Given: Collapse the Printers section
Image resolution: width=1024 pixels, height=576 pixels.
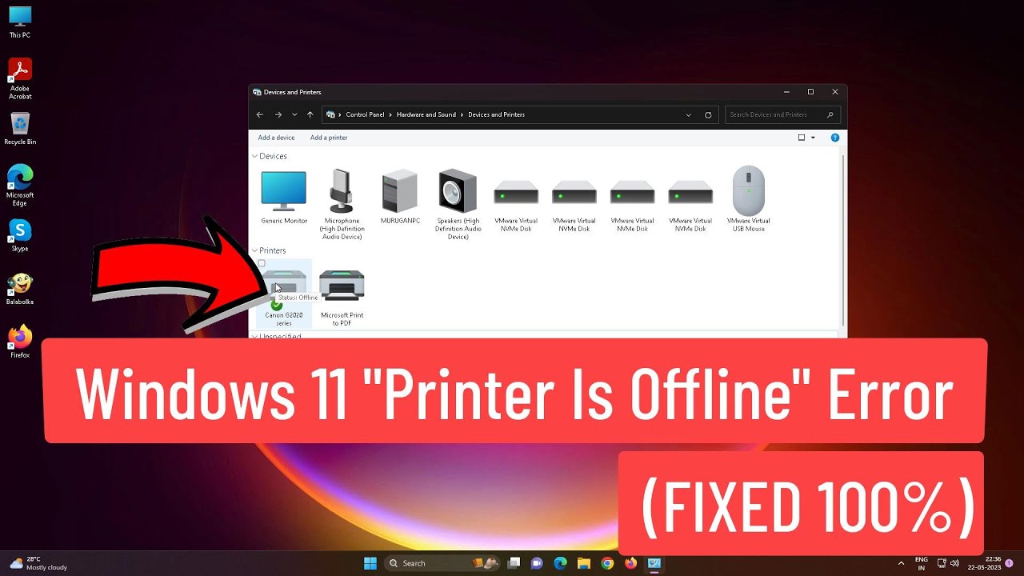Looking at the screenshot, I should tap(255, 250).
